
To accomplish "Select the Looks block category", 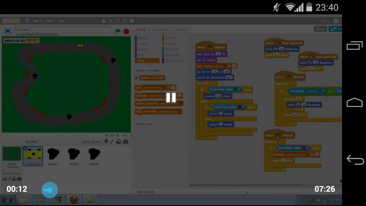I will pos(142,43).
